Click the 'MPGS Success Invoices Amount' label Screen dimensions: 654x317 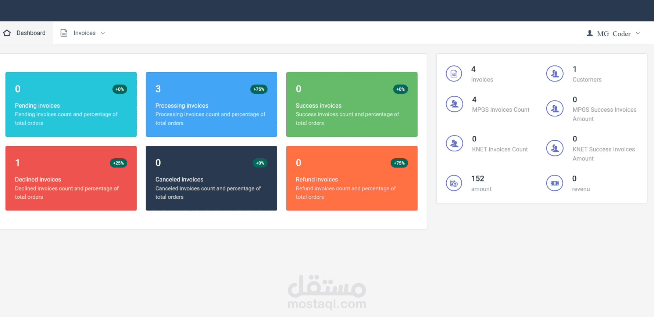click(604, 114)
